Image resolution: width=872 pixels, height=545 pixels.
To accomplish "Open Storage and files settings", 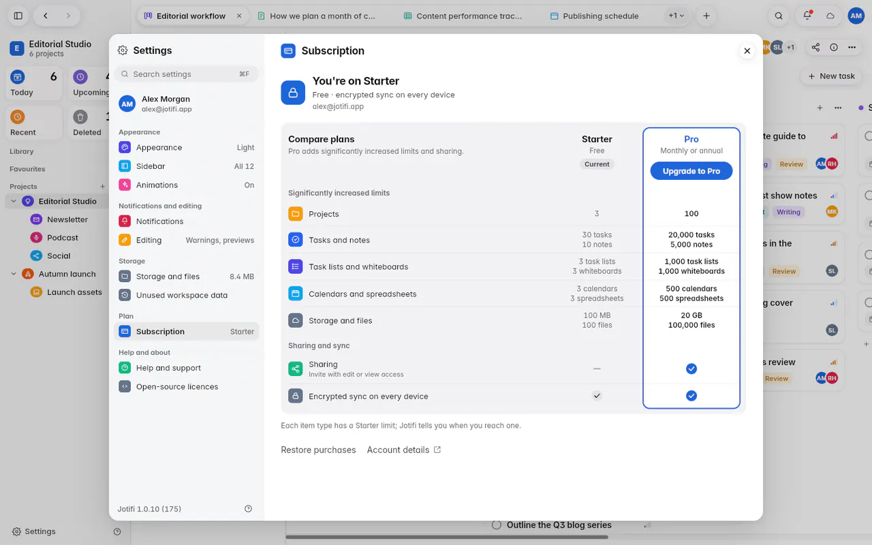I will (186, 277).
